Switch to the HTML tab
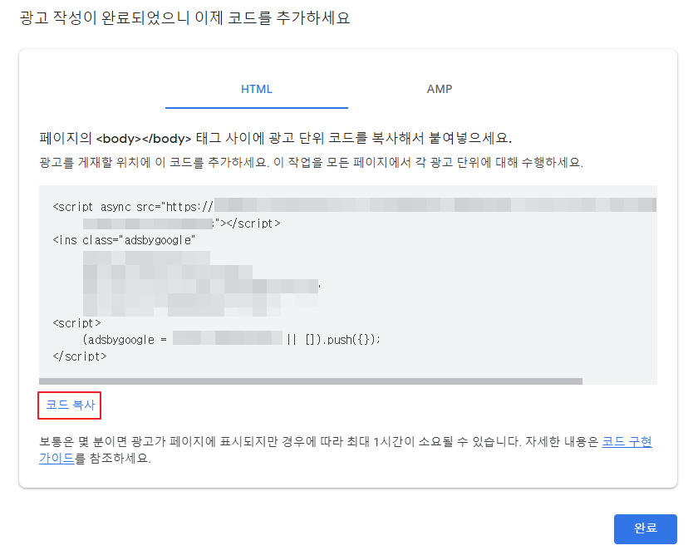The image size is (688, 560). coord(257,89)
